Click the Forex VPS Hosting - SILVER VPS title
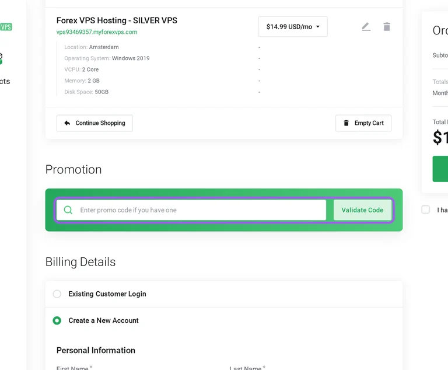The width and height of the screenshot is (448, 370). click(117, 20)
